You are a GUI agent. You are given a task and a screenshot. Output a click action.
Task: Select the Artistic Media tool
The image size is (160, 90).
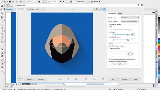(2, 28)
